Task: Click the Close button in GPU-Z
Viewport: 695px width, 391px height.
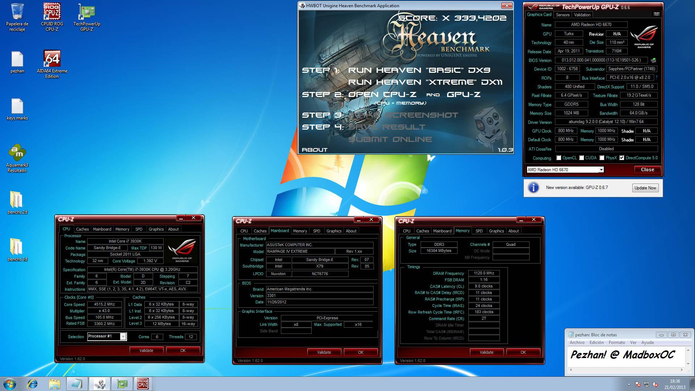Action: [647, 169]
